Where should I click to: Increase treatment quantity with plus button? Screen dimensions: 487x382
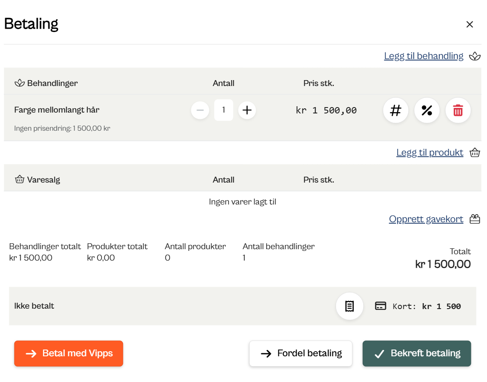click(x=247, y=110)
